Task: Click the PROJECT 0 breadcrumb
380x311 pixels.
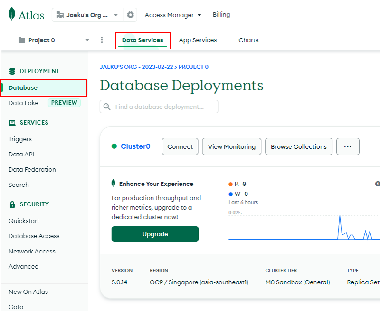Action: 193,67
